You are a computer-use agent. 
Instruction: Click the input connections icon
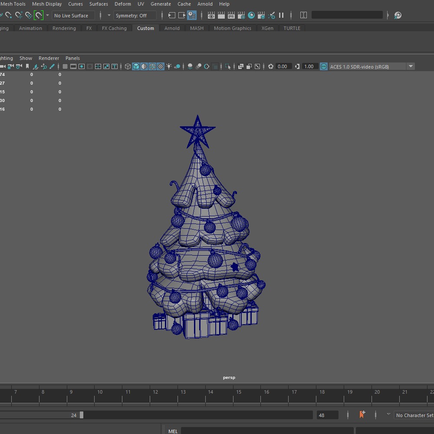[x=172, y=15]
